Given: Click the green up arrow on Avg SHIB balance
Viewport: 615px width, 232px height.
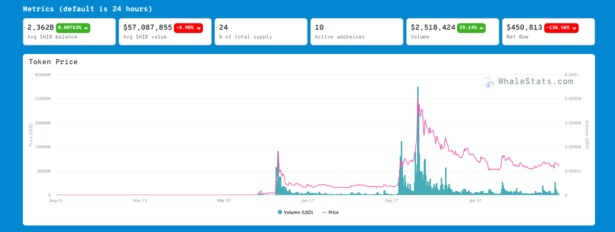Looking at the screenshot, I should pyautogui.click(x=86, y=28).
